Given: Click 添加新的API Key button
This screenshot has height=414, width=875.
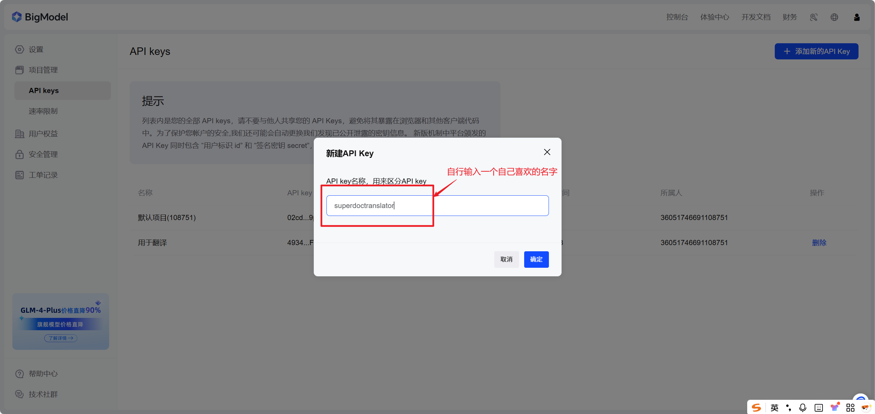Looking at the screenshot, I should [816, 51].
